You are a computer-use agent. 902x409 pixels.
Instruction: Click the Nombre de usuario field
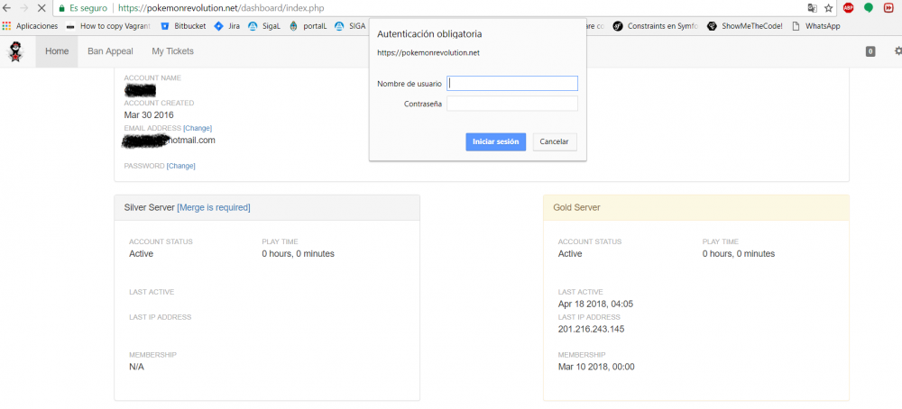click(x=512, y=84)
